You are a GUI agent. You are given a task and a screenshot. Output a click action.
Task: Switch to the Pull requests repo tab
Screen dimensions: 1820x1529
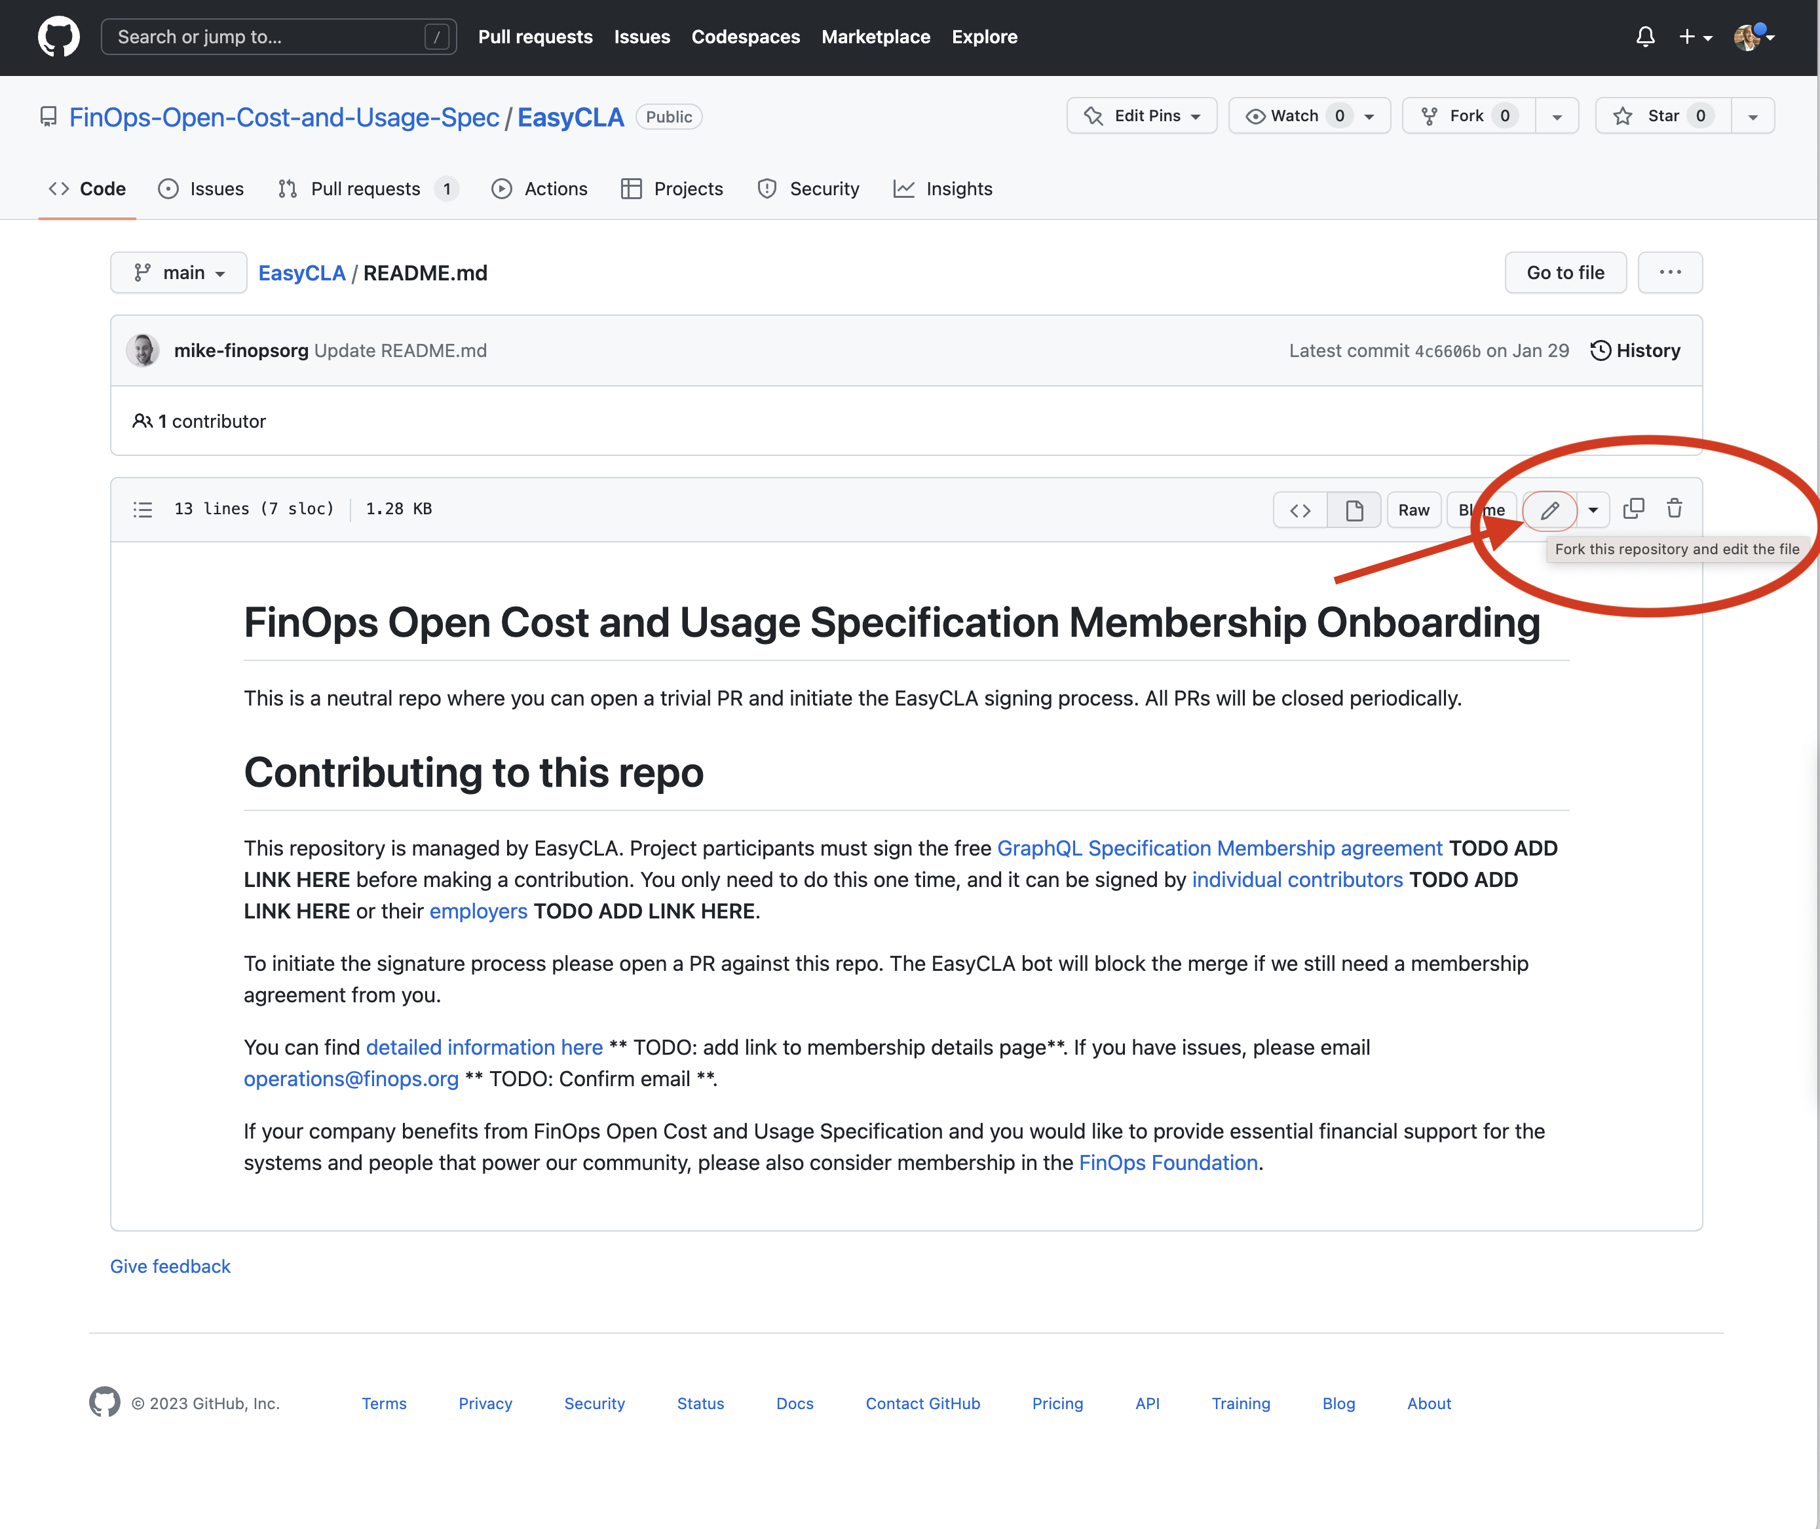pyautogui.click(x=368, y=189)
